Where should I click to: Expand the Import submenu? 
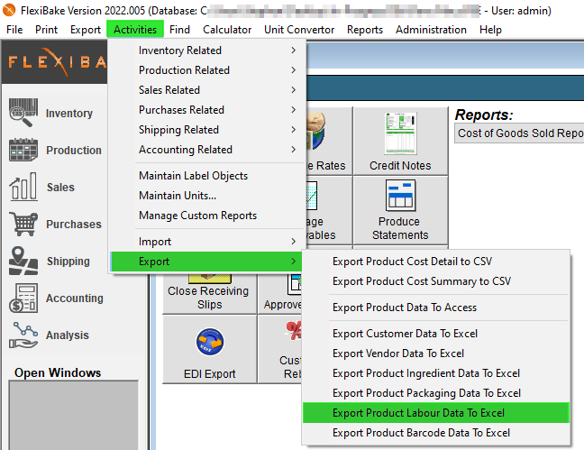click(208, 241)
